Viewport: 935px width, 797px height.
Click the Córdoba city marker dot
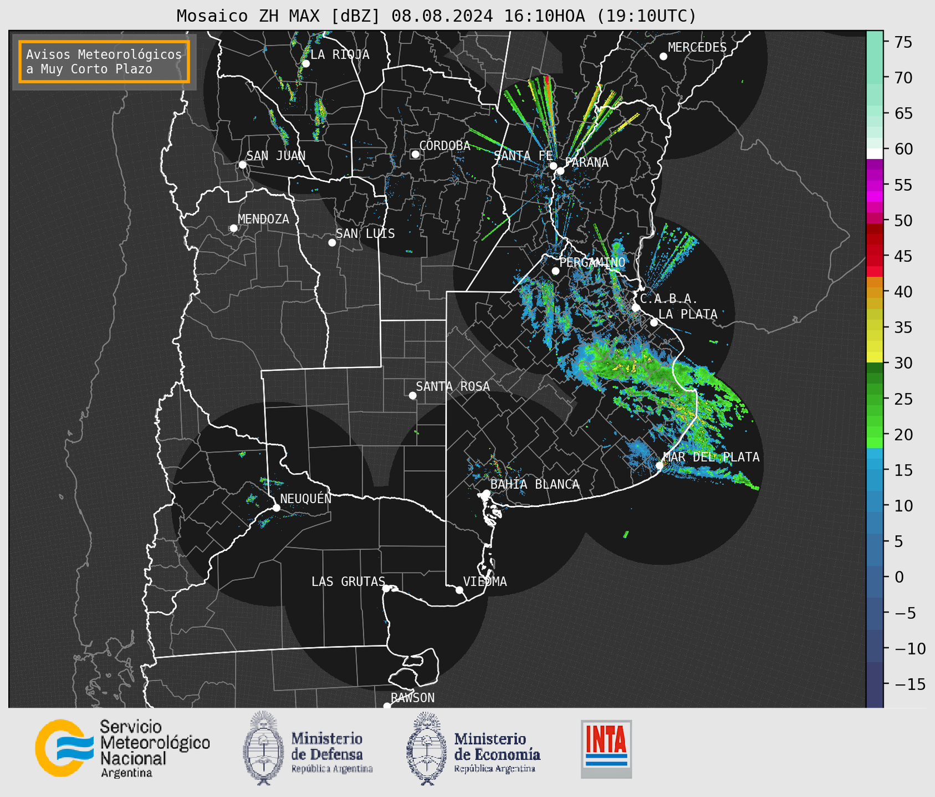pos(415,154)
